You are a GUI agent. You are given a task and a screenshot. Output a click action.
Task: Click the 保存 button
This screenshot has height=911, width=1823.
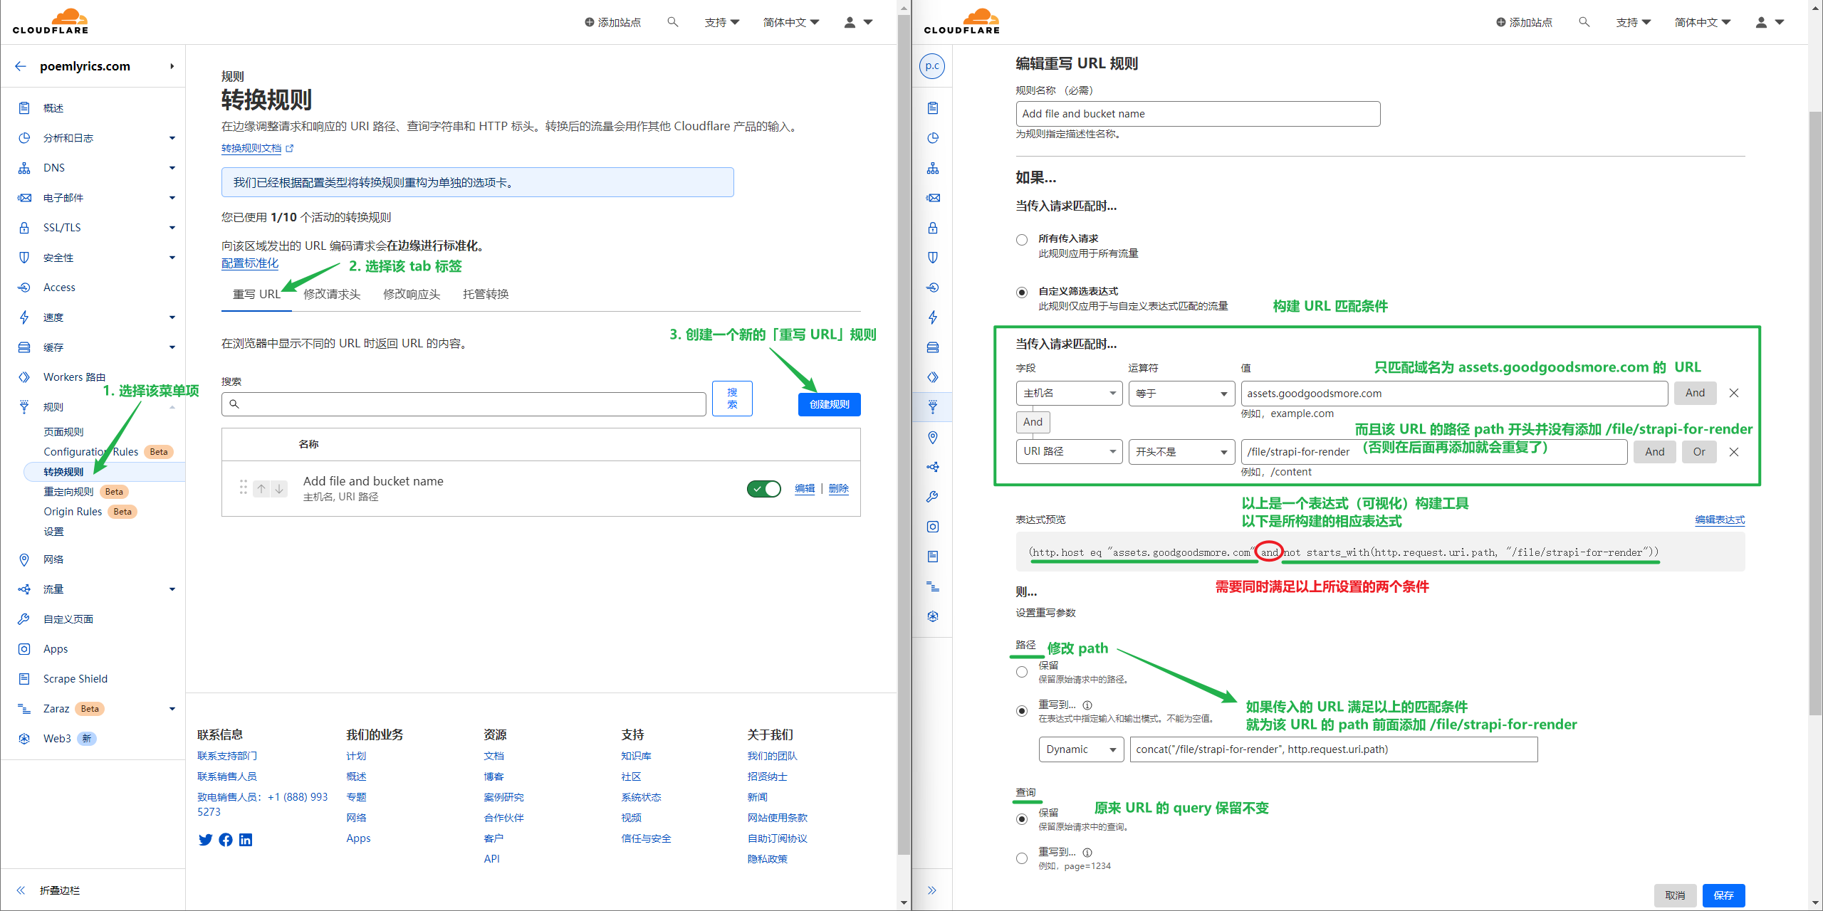coord(1723,895)
